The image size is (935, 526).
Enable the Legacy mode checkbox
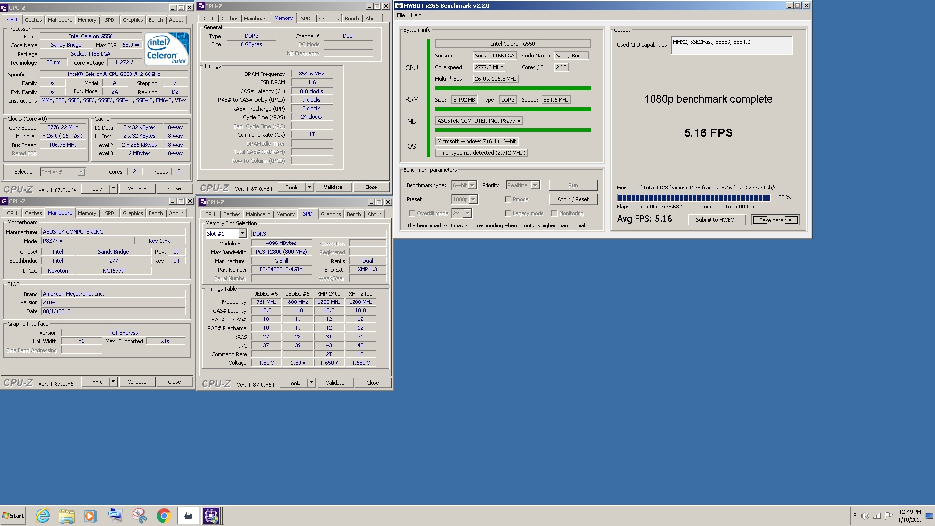pos(508,213)
